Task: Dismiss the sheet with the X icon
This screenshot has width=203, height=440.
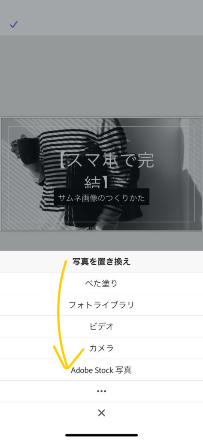Action: [101, 412]
